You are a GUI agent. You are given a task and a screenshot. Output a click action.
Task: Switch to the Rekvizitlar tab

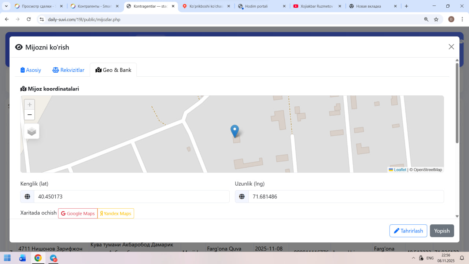(x=68, y=70)
